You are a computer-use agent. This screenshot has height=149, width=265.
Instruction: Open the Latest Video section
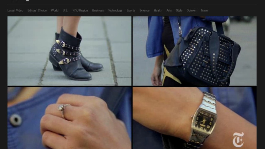coord(15,10)
